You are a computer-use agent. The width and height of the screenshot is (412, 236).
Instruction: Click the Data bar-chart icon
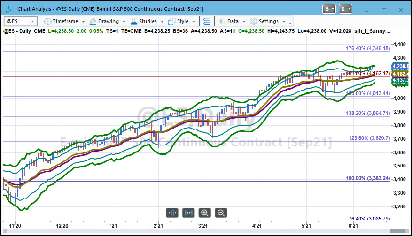coord(222,21)
